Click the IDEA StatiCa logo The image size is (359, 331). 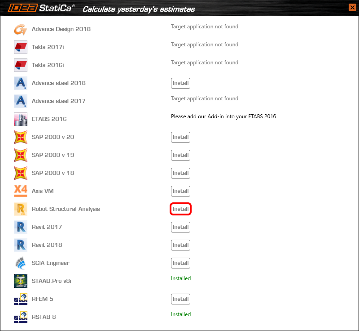click(x=41, y=8)
